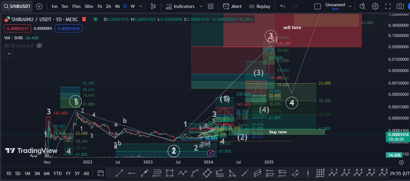Image resolution: width=410 pixels, height=181 pixels.
Task: Create an Alert
Action: [x=232, y=6]
